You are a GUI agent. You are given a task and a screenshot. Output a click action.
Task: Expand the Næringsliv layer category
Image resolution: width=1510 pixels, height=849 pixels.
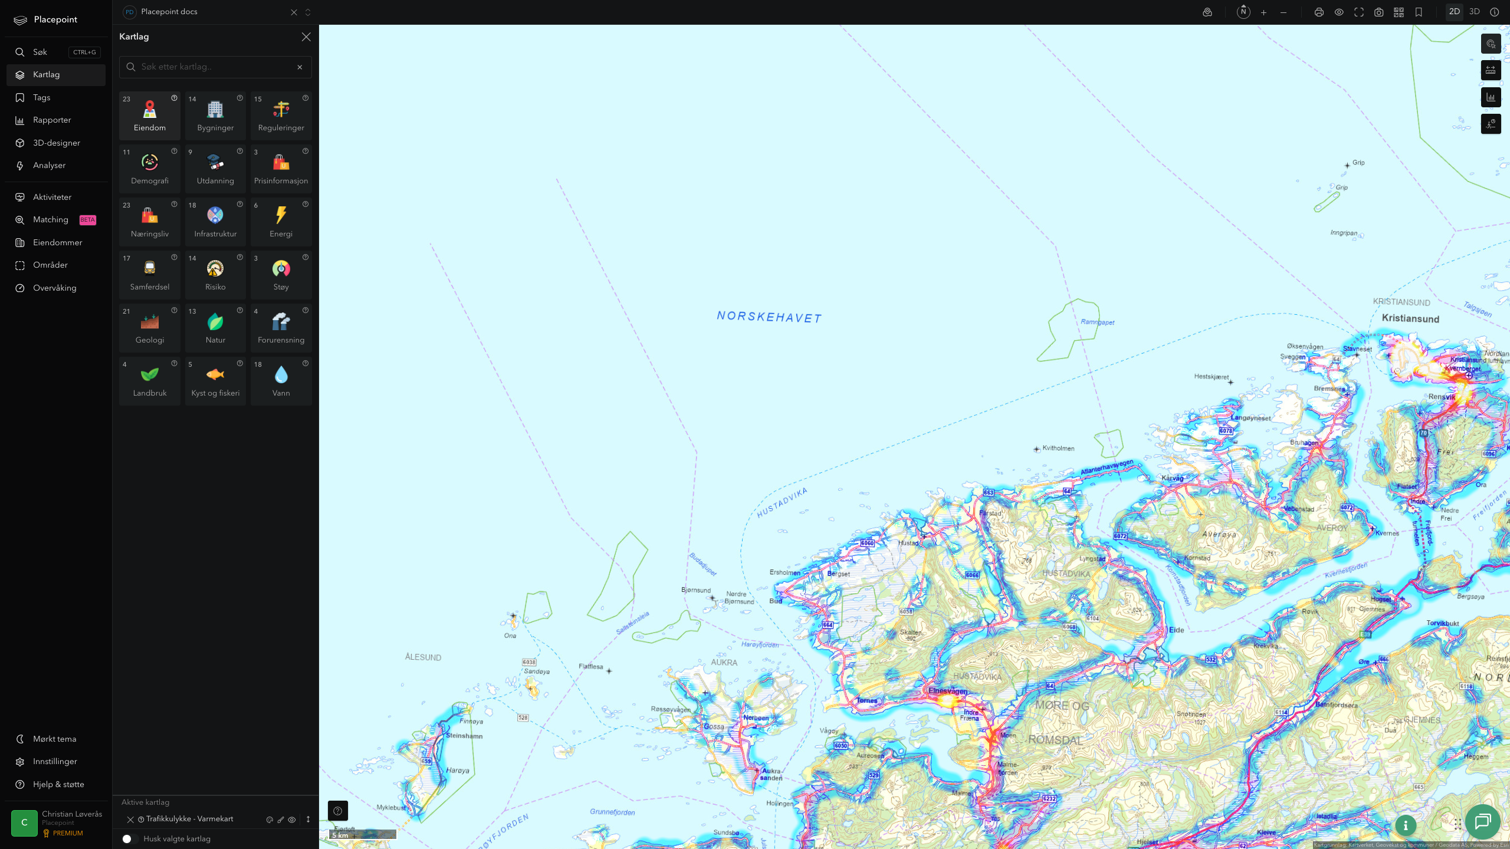click(x=150, y=222)
